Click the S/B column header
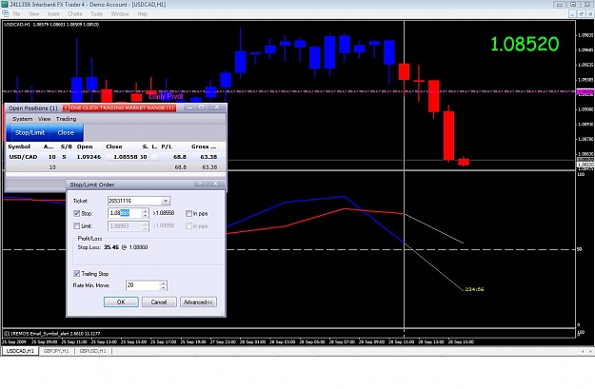Viewport: 595px width, 389px height. (x=66, y=146)
